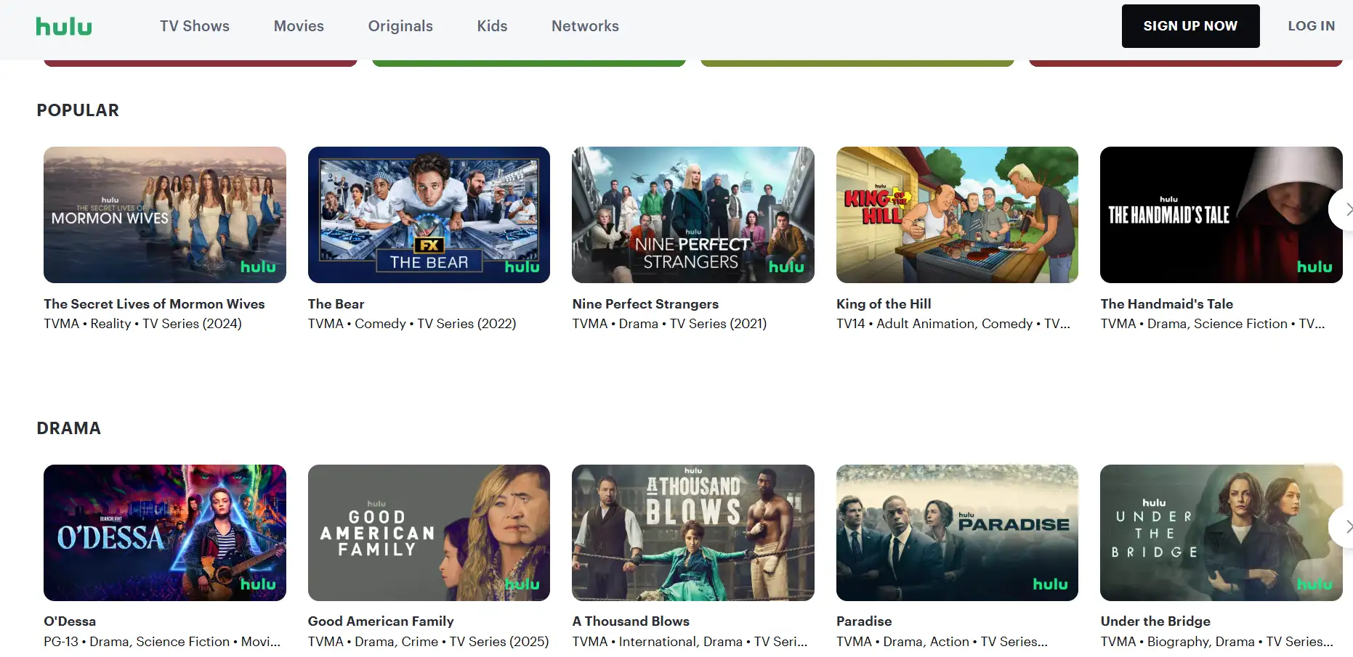Open The Bear poster thumbnail

pyautogui.click(x=429, y=215)
